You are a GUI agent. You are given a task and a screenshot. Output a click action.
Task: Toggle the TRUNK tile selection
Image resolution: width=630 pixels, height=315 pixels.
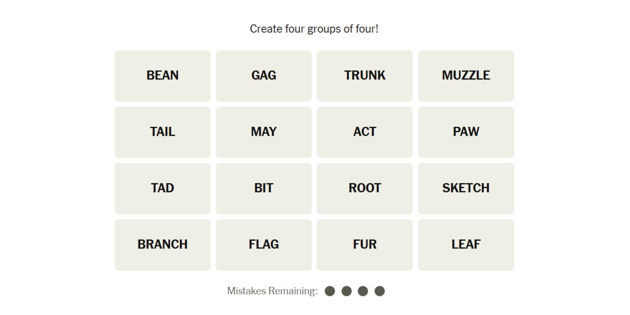(365, 76)
